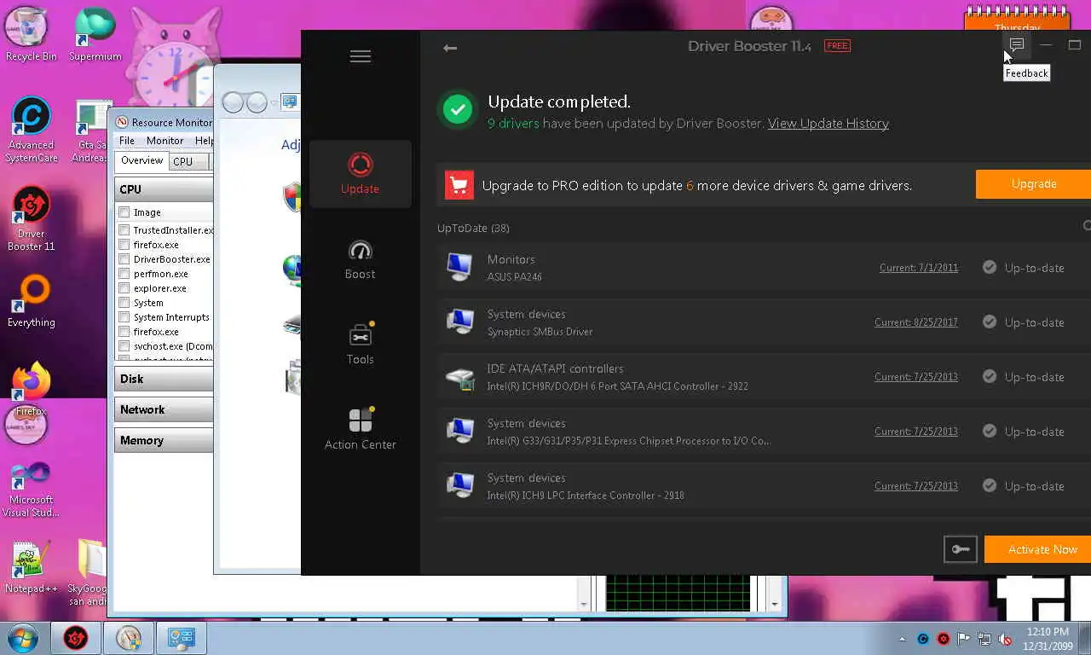The width and height of the screenshot is (1091, 655).
Task: Expand the Network section in Resource Monitor
Action: tap(164, 409)
